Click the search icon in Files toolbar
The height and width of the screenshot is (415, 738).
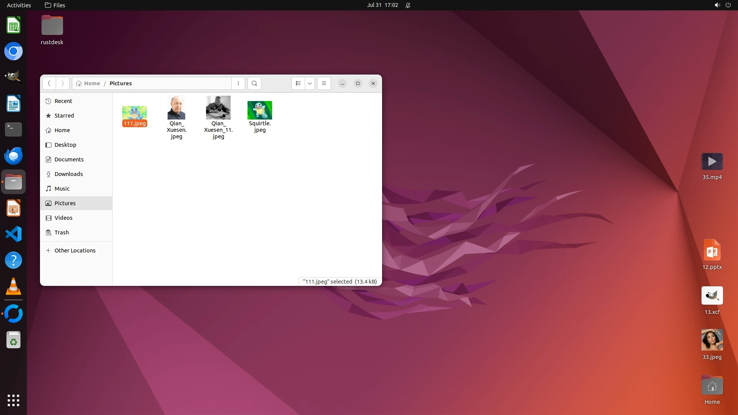point(254,83)
